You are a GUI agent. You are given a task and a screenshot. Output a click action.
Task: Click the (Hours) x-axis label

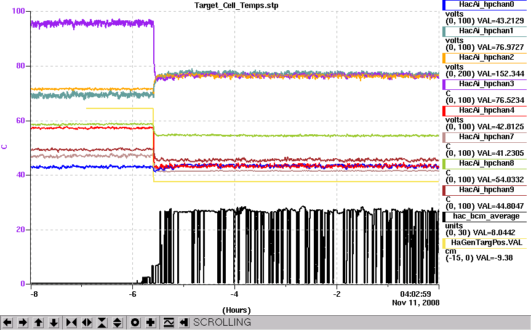(x=236, y=310)
